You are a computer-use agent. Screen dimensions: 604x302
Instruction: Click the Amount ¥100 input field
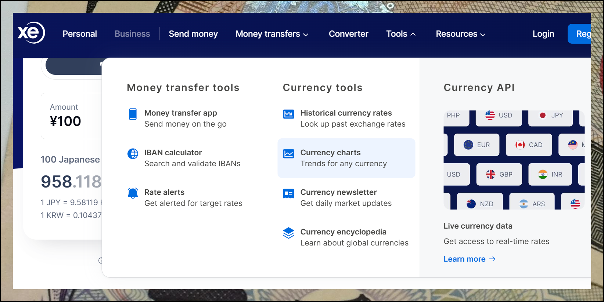[71, 116]
